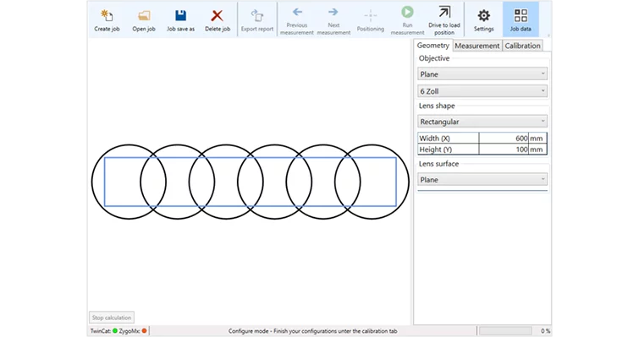Switch to the Measurement tab

pyautogui.click(x=476, y=46)
